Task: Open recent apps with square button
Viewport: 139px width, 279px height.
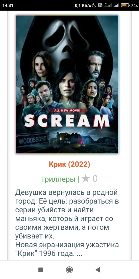Action: [41, 270]
